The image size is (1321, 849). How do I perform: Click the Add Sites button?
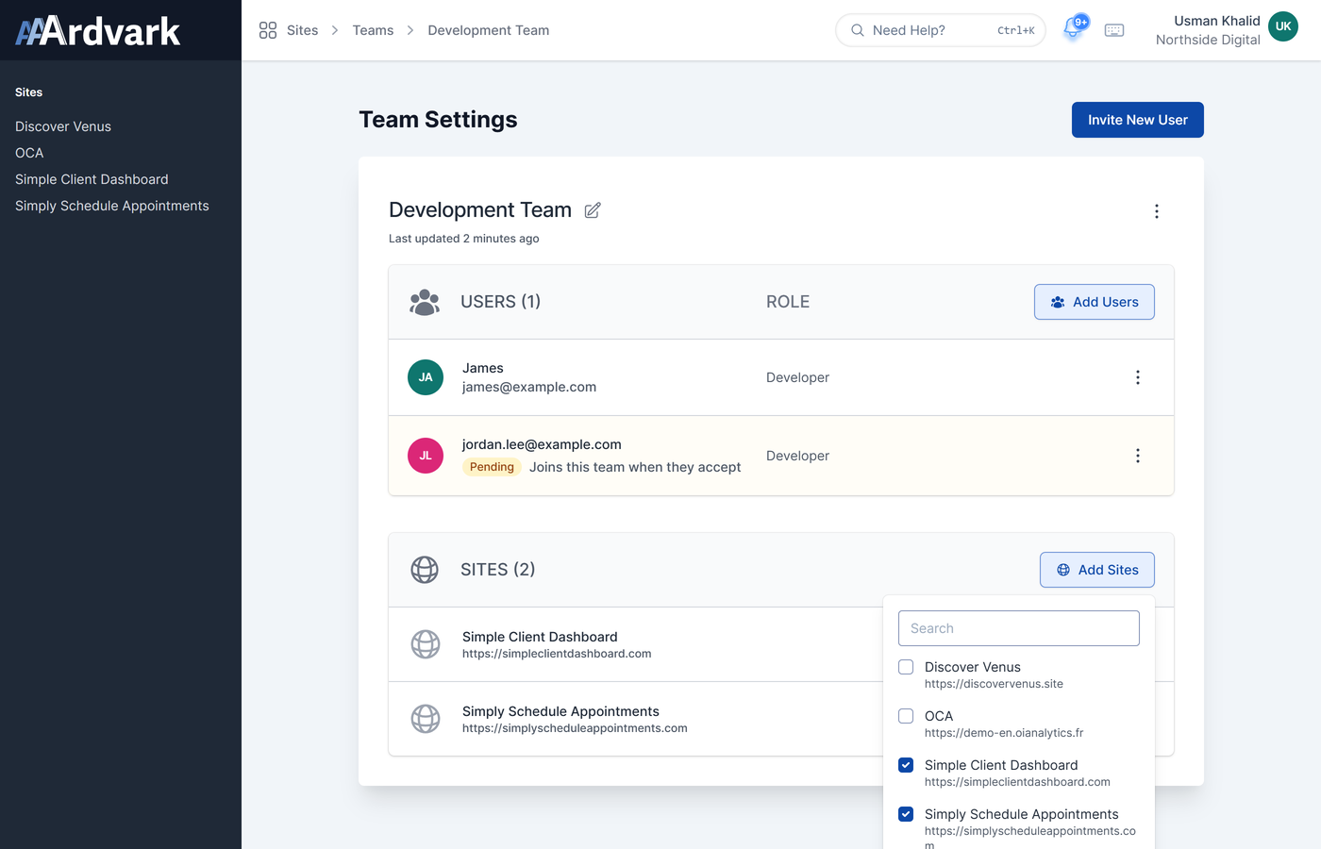coord(1097,570)
